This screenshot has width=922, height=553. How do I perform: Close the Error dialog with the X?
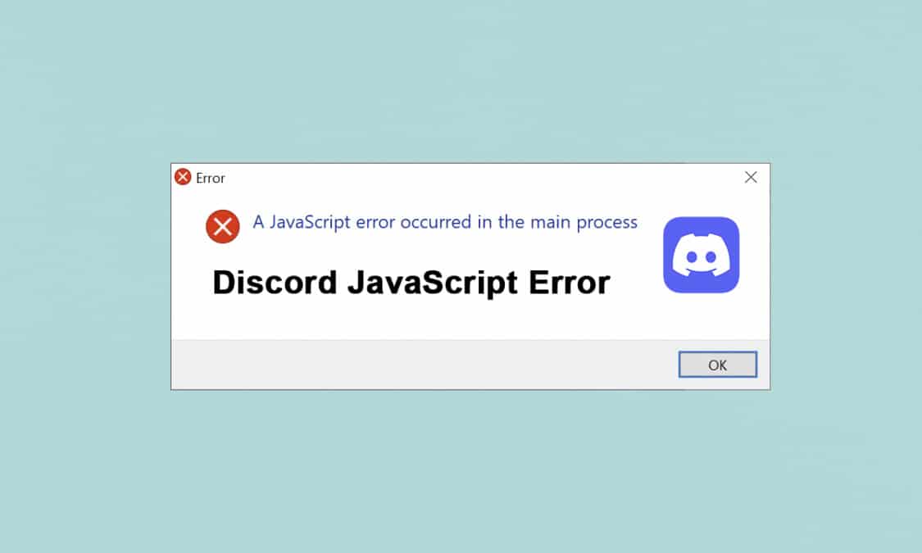(x=751, y=178)
